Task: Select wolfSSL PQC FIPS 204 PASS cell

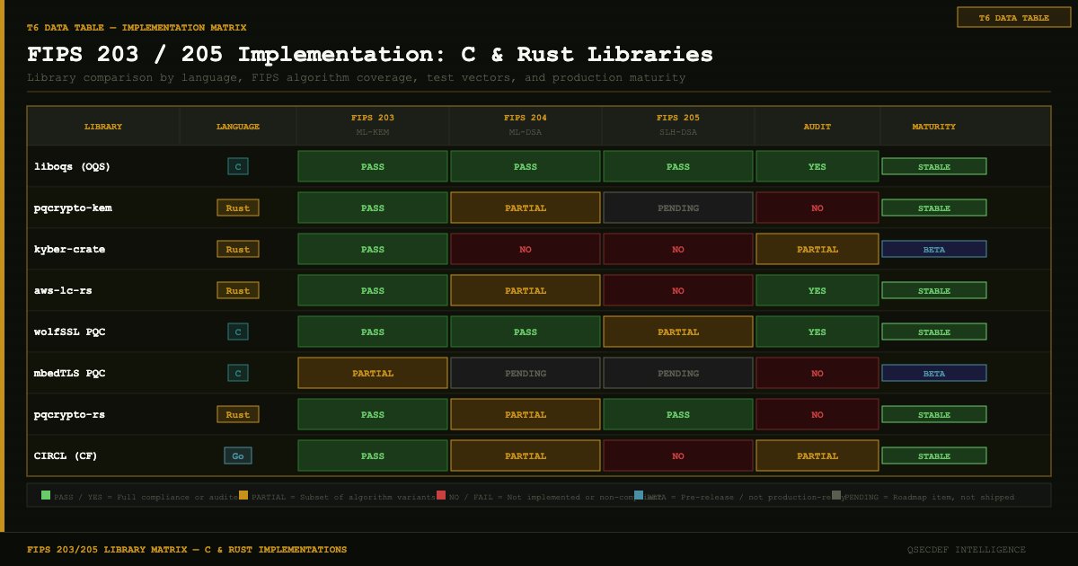Action: pos(526,332)
